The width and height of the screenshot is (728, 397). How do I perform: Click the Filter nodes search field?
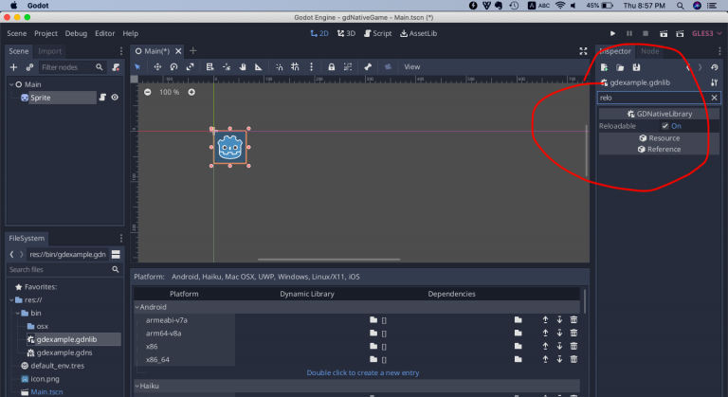pyautogui.click(x=71, y=67)
